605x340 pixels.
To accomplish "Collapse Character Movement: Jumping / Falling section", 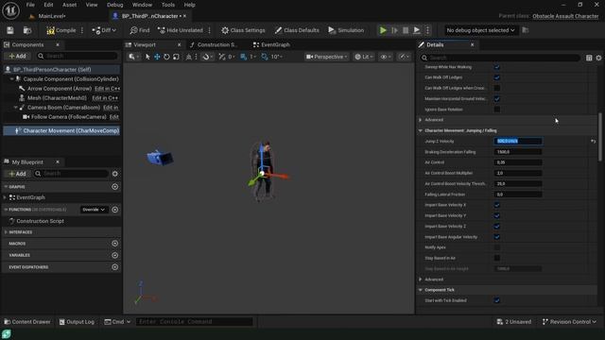I will [421, 130].
